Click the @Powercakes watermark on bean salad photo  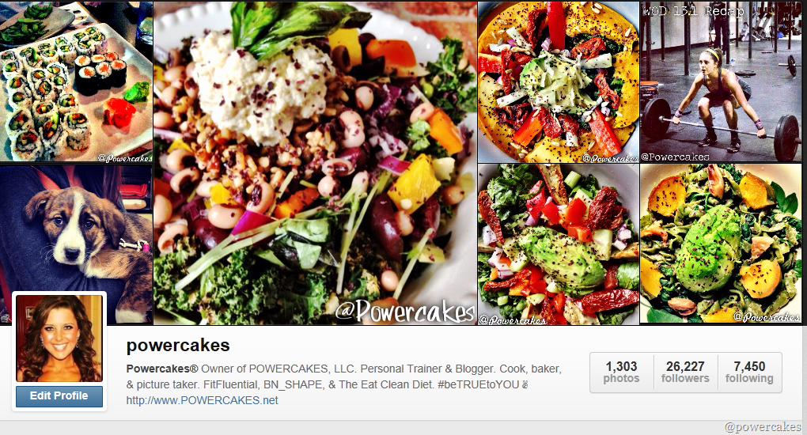click(x=405, y=311)
